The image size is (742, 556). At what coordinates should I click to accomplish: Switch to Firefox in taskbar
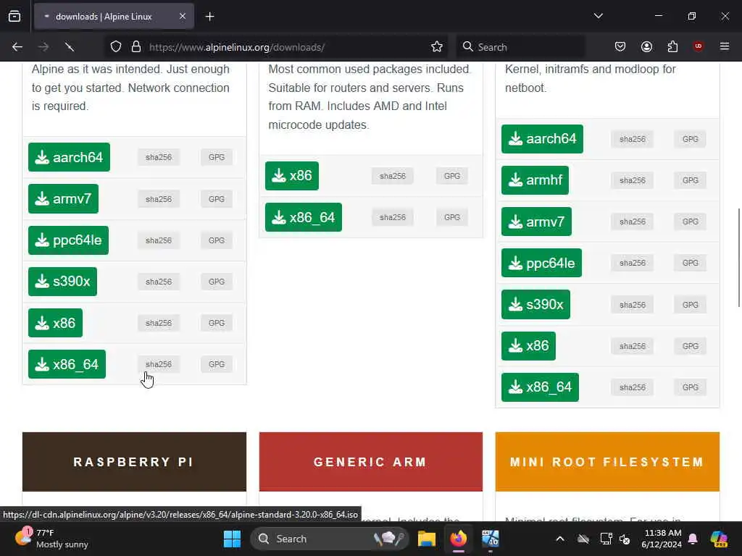[459, 539]
